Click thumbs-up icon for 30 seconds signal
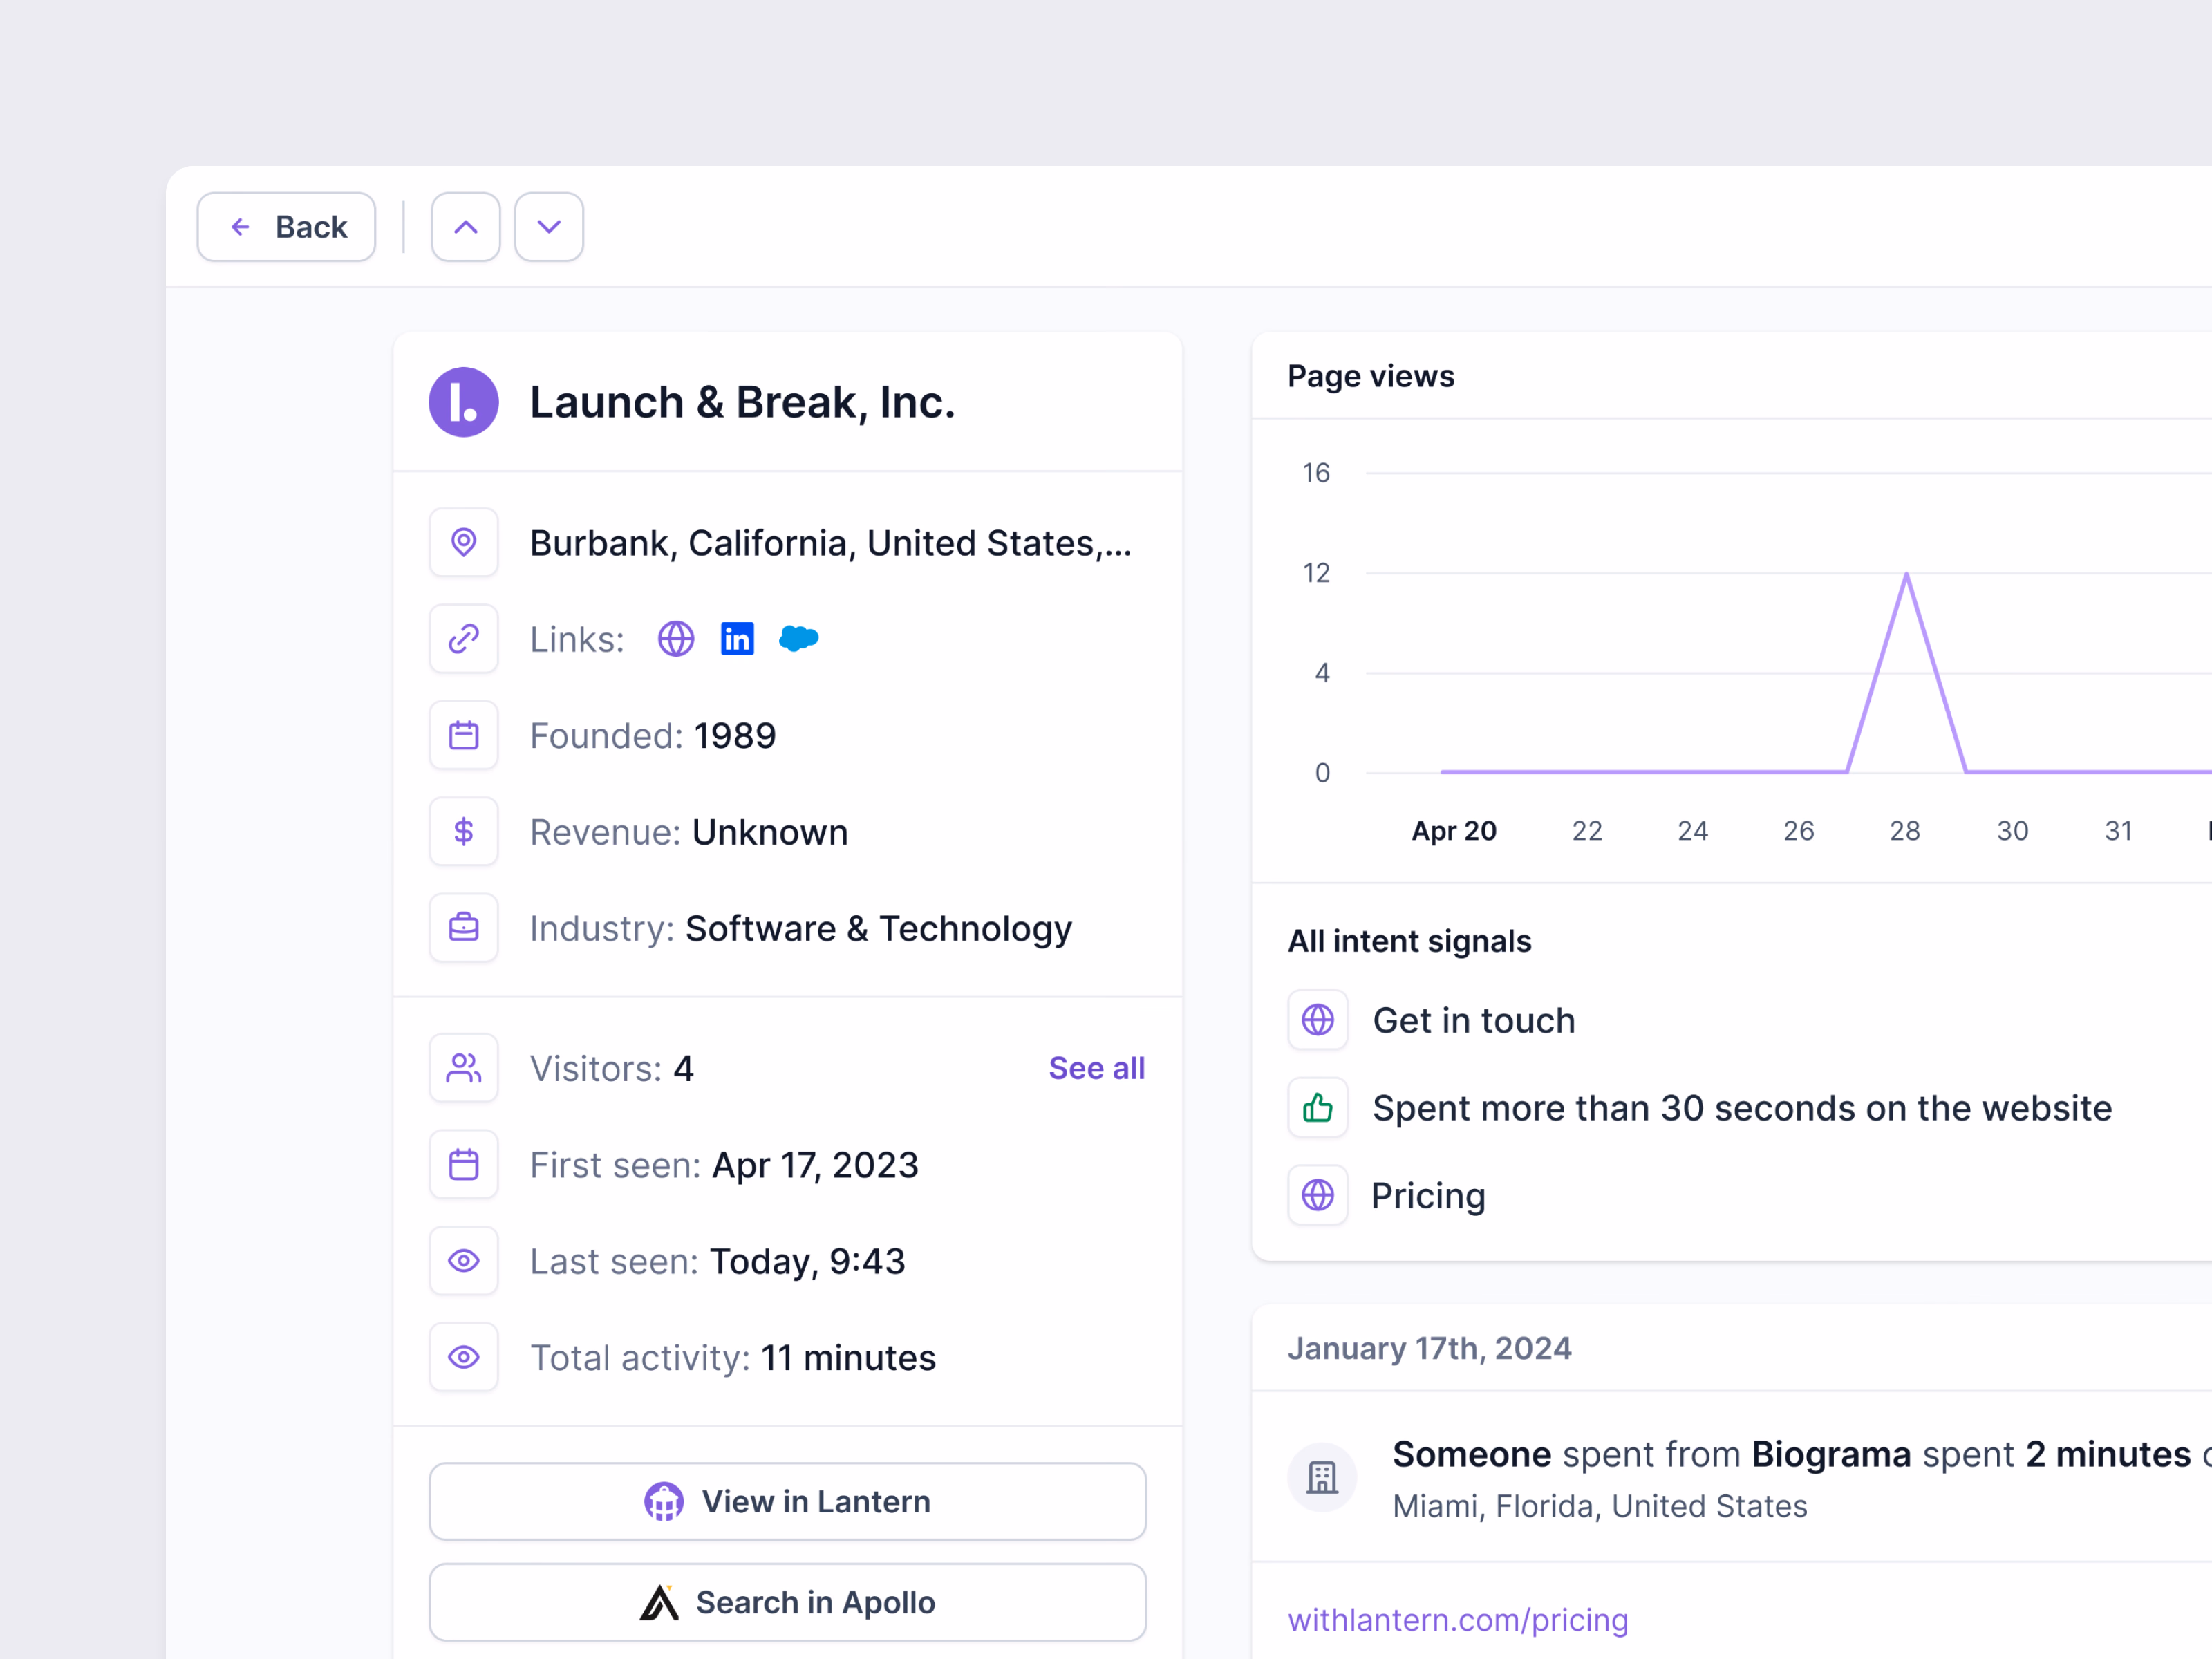The height and width of the screenshot is (1659, 2212). coord(1318,1107)
